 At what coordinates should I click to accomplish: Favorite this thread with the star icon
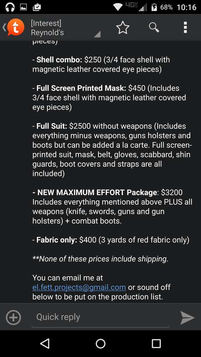click(123, 28)
